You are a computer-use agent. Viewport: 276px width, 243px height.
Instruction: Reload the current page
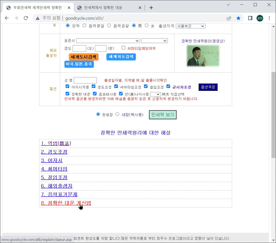[26, 18]
